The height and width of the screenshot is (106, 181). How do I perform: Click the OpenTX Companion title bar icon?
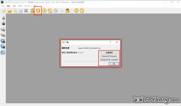pyautogui.click(x=2, y=2)
